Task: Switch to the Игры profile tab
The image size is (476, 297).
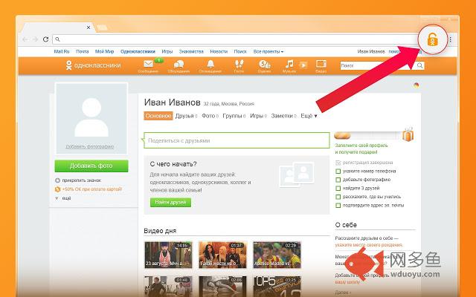Action: [258, 116]
